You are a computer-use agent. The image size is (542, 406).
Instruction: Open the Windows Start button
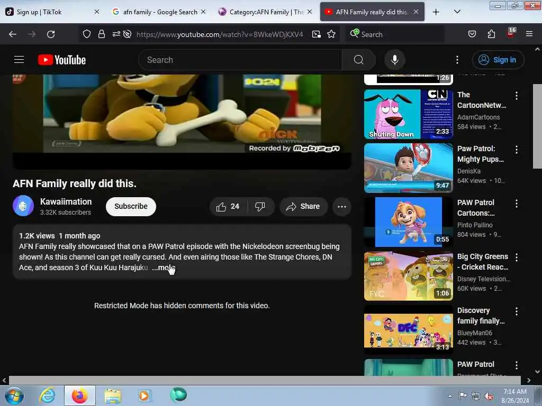click(14, 395)
